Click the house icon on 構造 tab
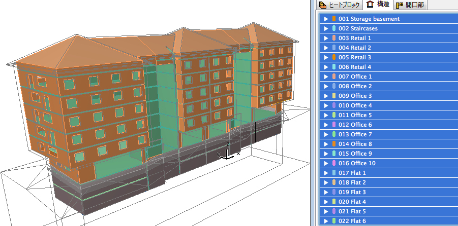This screenshot has height=226, width=458. click(x=370, y=5)
